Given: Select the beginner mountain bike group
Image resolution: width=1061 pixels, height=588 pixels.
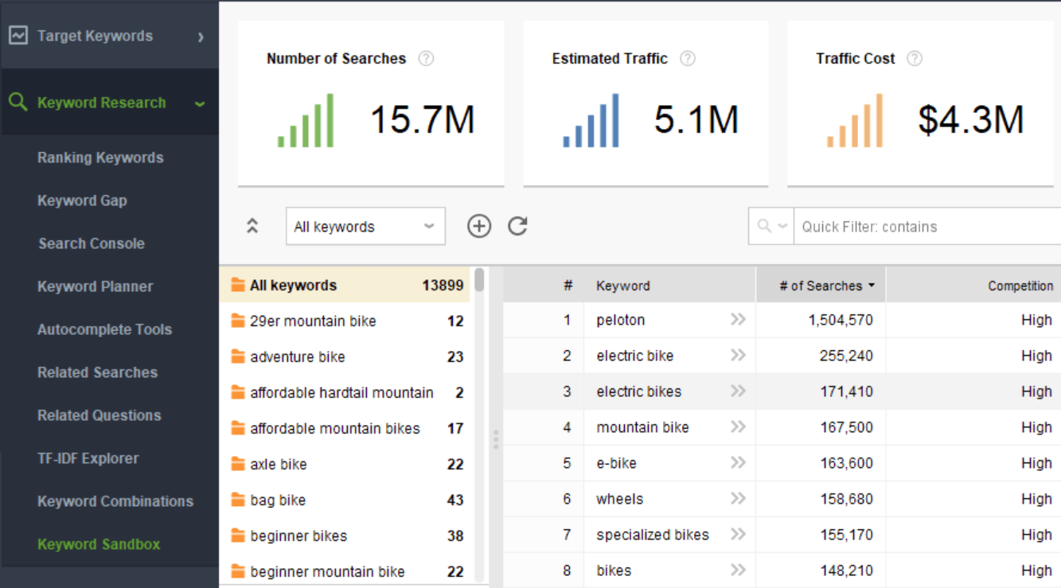Looking at the screenshot, I should 345,571.
